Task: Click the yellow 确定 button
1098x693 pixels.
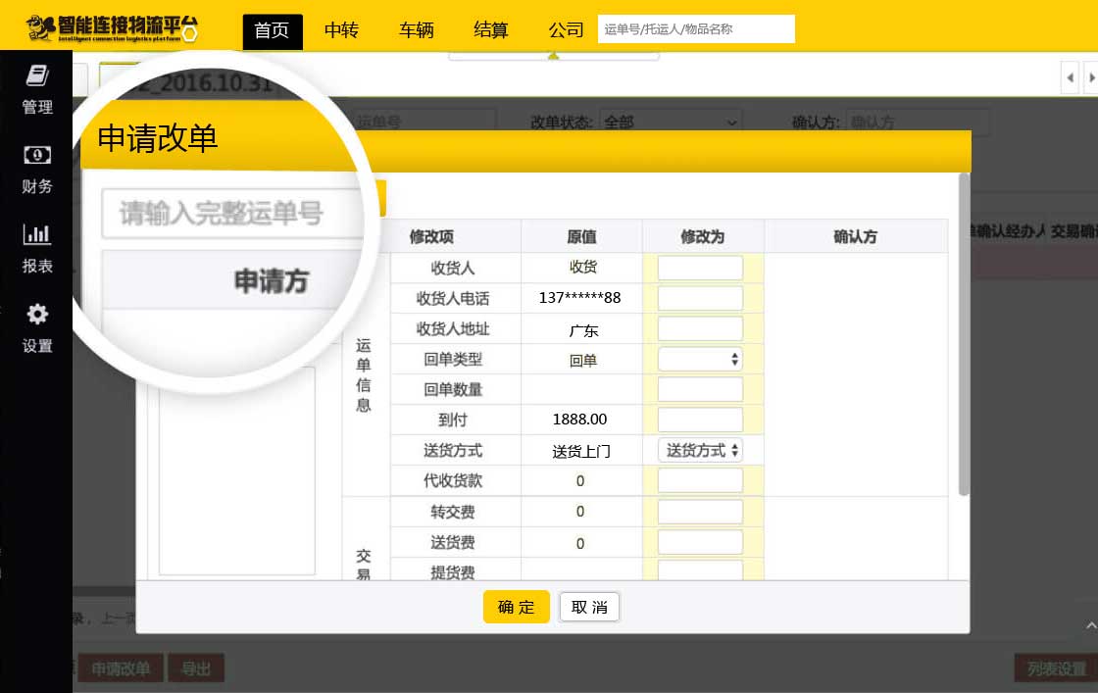Action: point(516,607)
